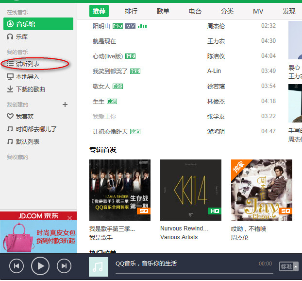Image resolution: width=302 pixels, height=281 pixels.
Task: Click artist name 周杰伦 in song list
Action: click(x=216, y=26)
